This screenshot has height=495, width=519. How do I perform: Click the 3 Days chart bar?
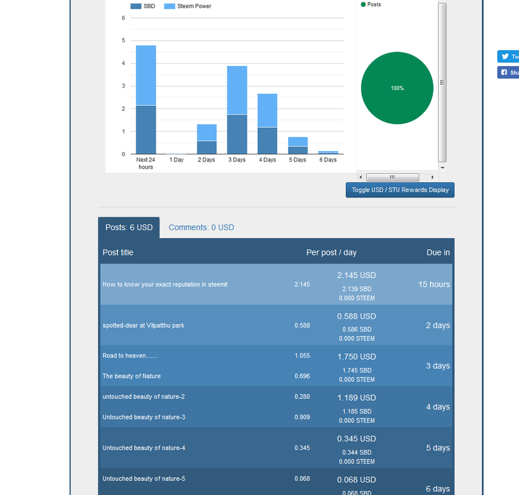tap(237, 110)
